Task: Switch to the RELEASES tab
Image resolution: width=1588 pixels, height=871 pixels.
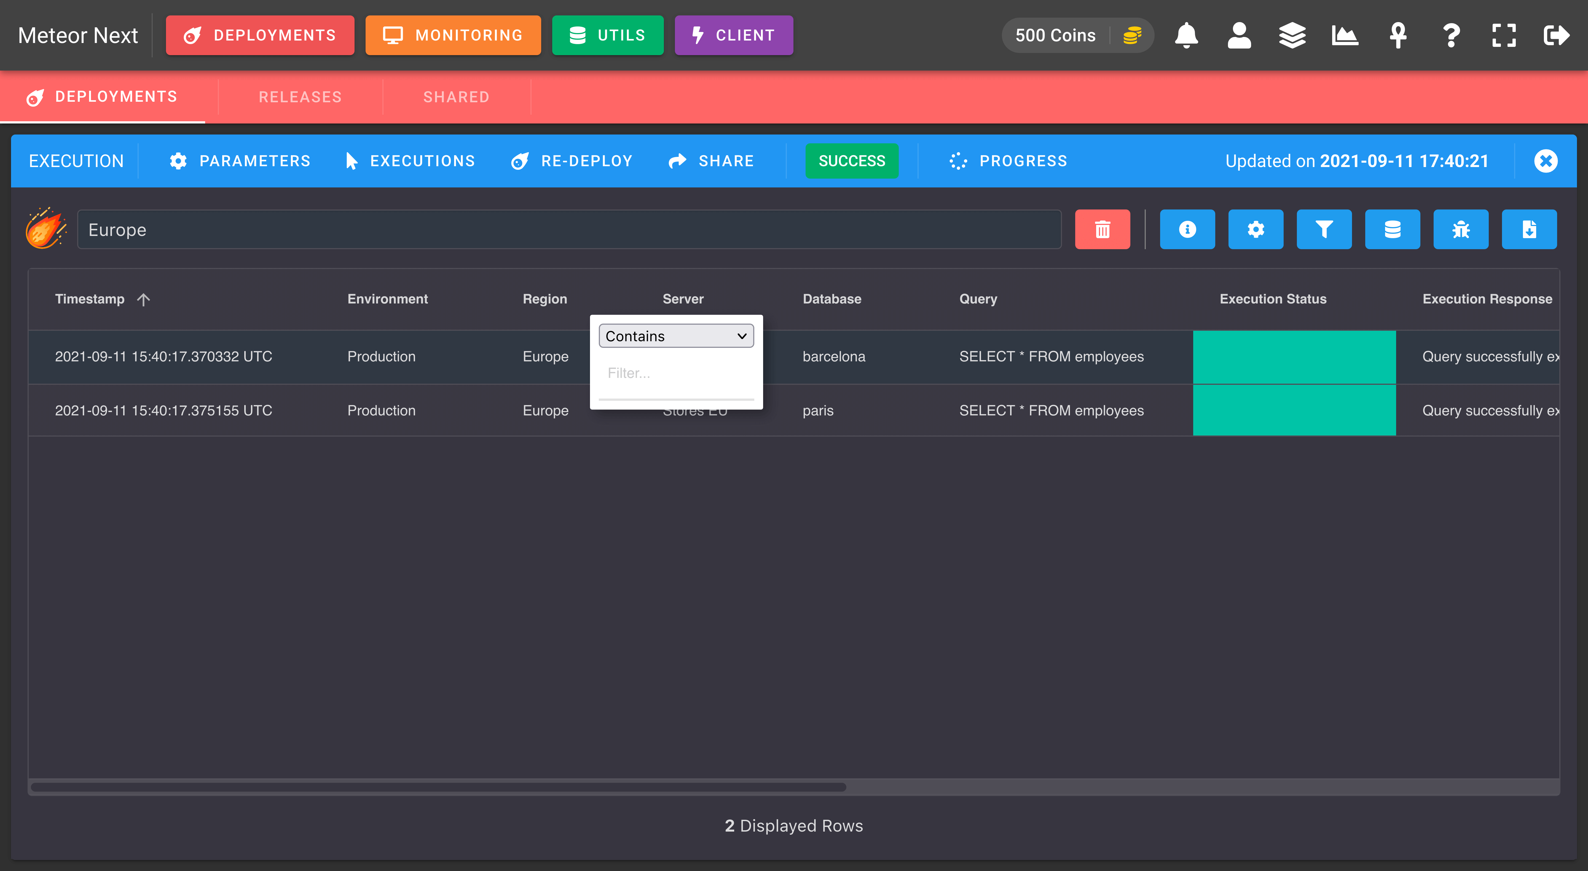Action: click(300, 97)
